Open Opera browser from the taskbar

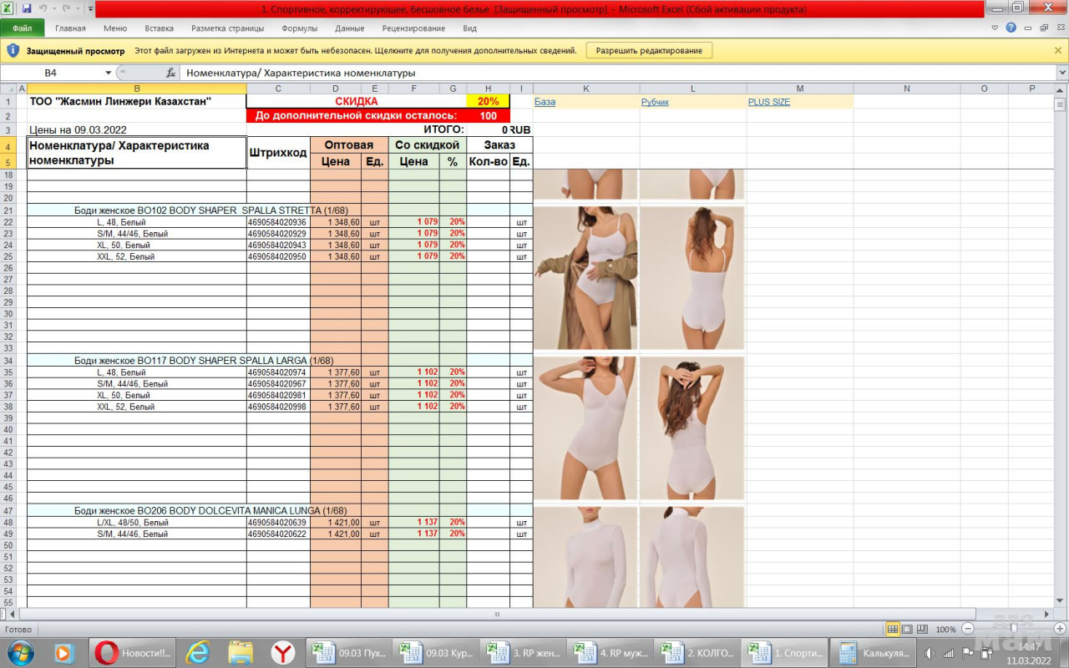point(107,652)
